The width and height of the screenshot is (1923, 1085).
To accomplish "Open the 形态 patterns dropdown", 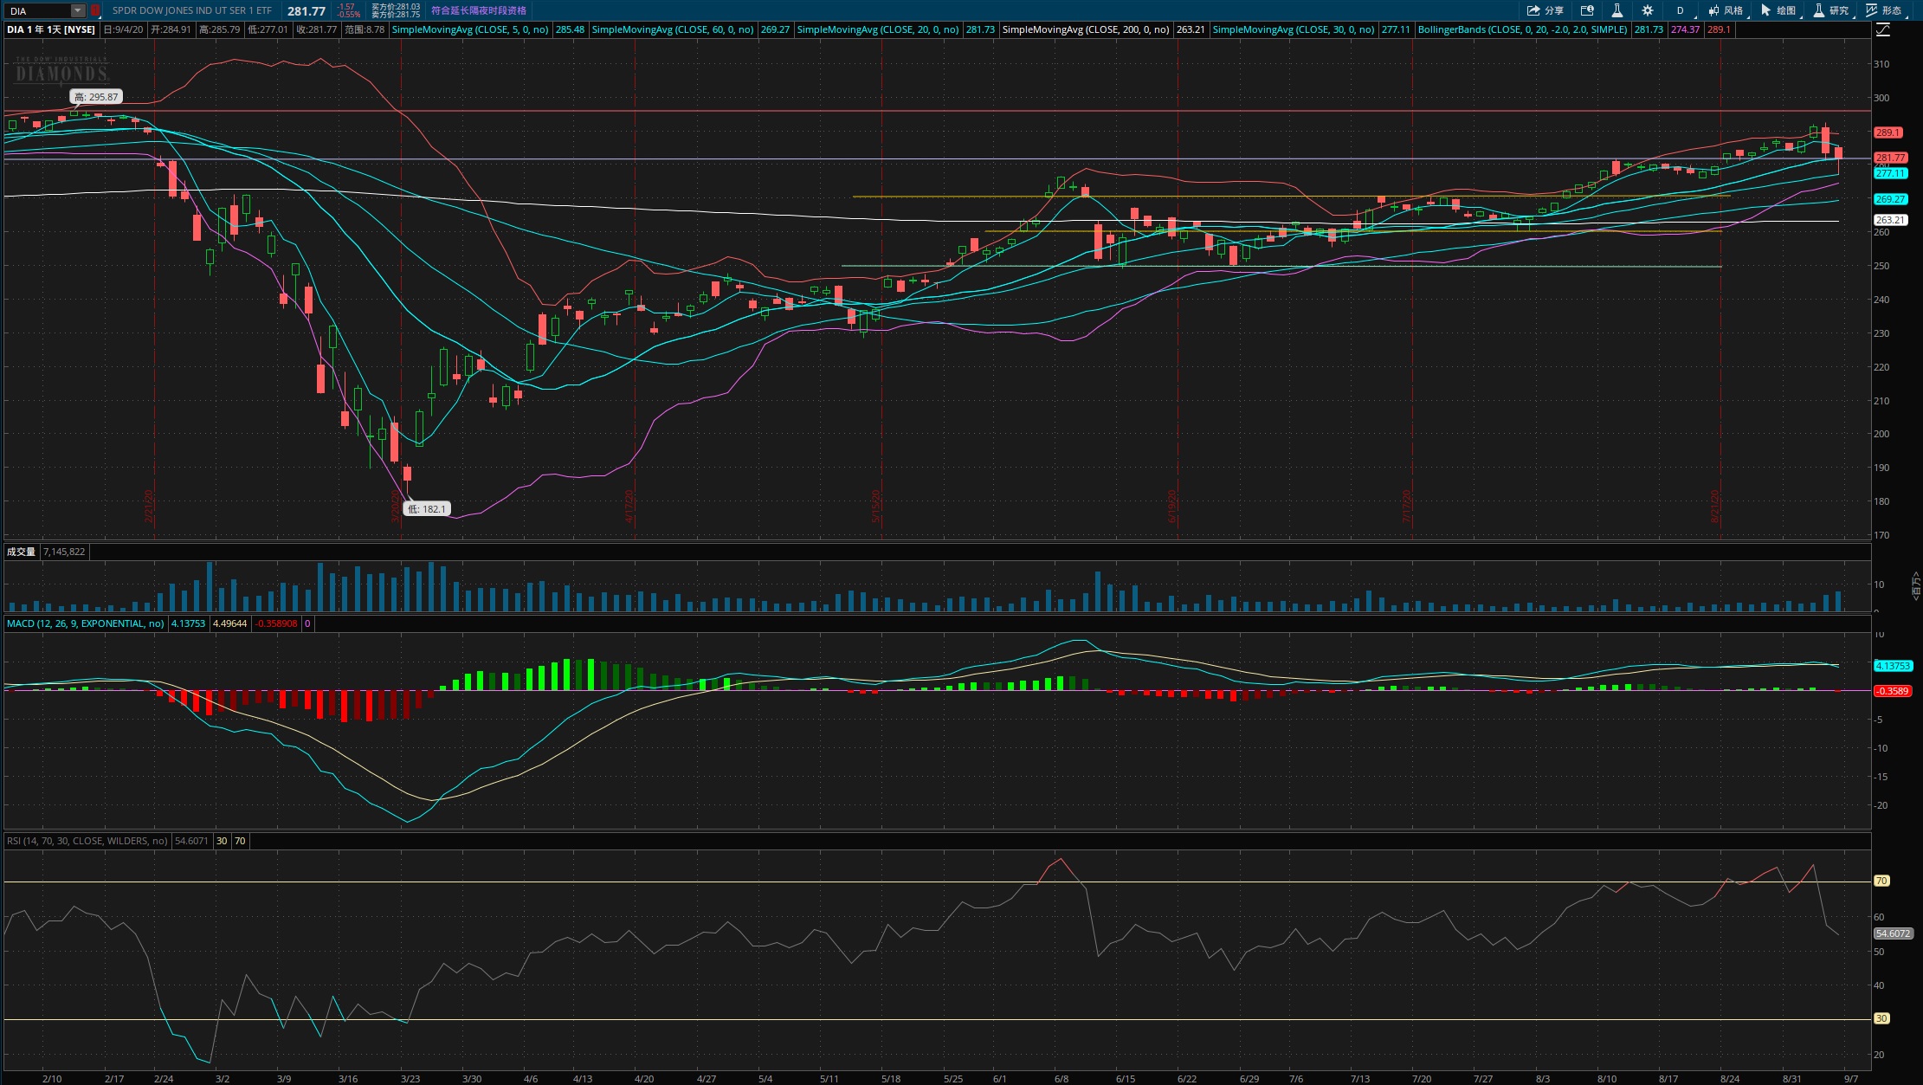I will pos(1884,10).
